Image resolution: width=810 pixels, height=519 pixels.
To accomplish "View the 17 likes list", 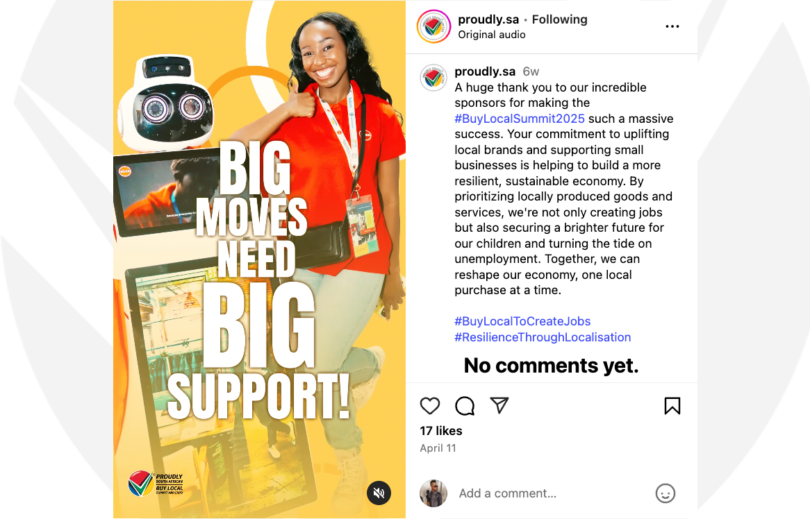I will (x=440, y=431).
